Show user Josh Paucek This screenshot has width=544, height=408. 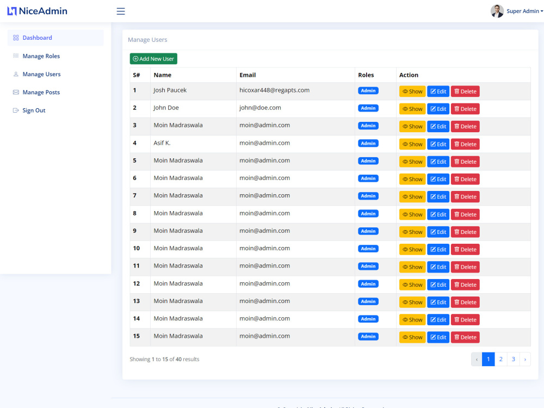coord(412,91)
